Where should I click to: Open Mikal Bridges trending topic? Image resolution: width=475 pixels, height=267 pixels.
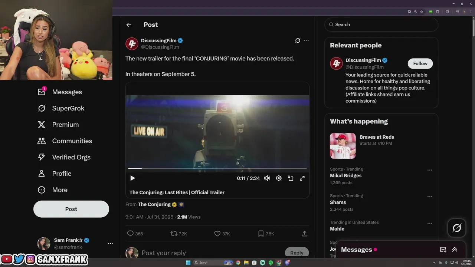click(x=345, y=176)
